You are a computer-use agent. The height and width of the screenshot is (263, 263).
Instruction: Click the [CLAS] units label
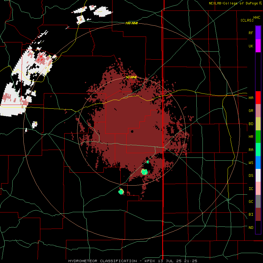(247, 20)
